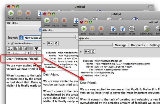Click the Reset icon in the front window
Viewport: 160px width, 104px height.
click(132, 29)
